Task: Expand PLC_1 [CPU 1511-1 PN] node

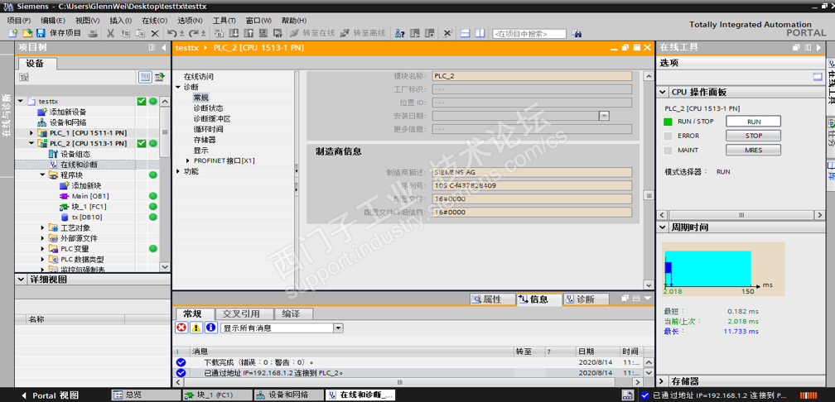Action: (31, 132)
